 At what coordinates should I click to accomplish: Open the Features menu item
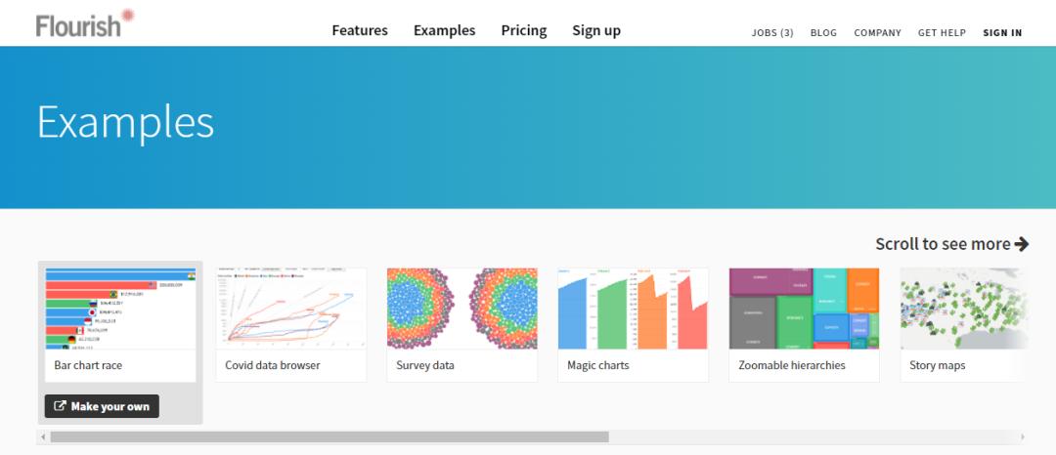(x=360, y=30)
